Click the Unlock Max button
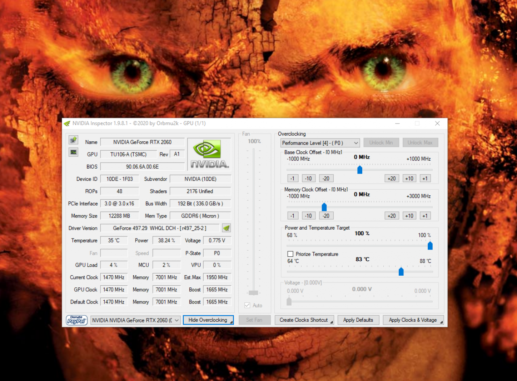 [420, 142]
